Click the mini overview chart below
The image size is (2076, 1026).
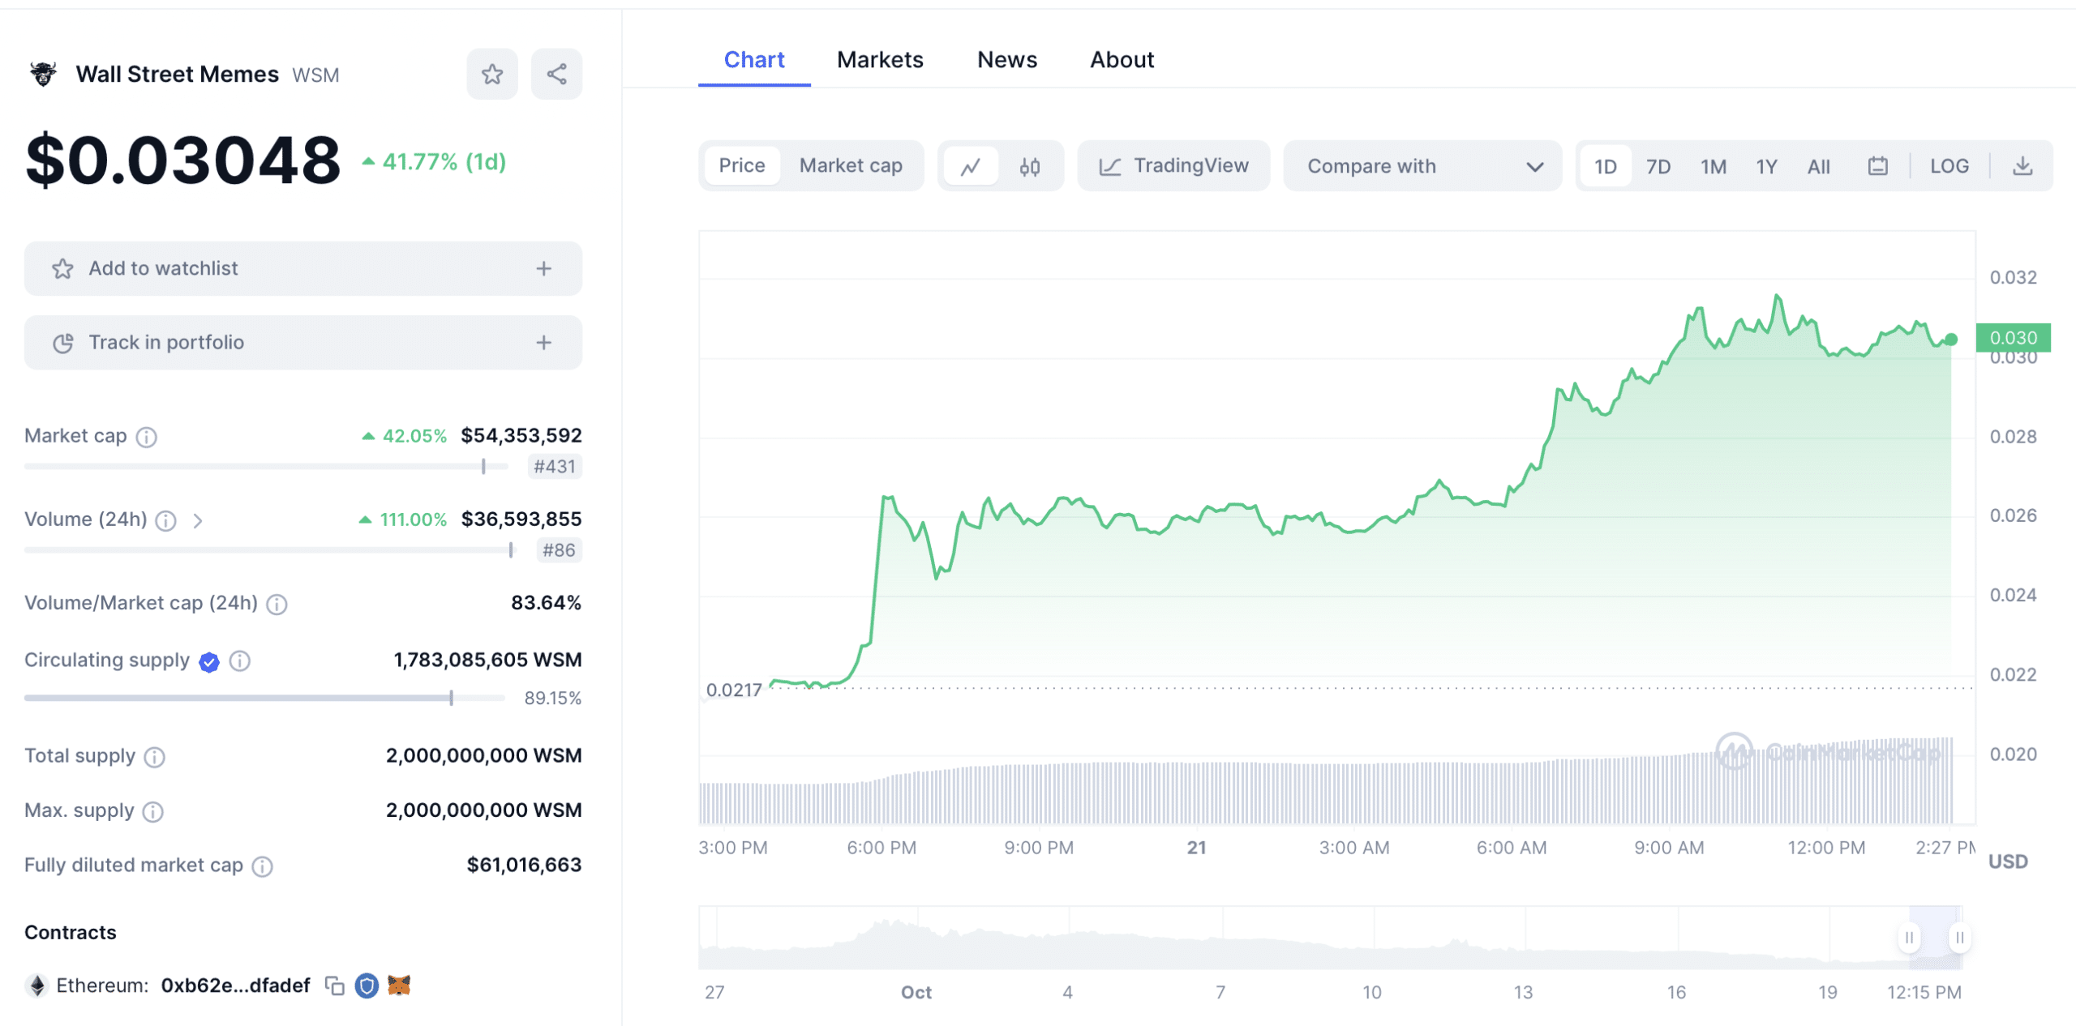[x=1330, y=938]
